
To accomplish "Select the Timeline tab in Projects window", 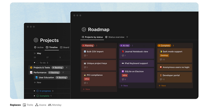I will 52,47.
